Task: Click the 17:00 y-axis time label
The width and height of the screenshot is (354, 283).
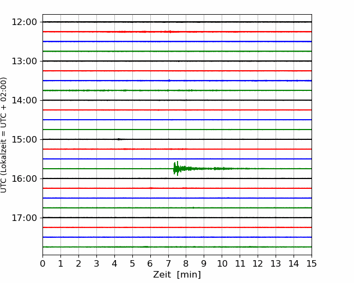Action: 24,218
